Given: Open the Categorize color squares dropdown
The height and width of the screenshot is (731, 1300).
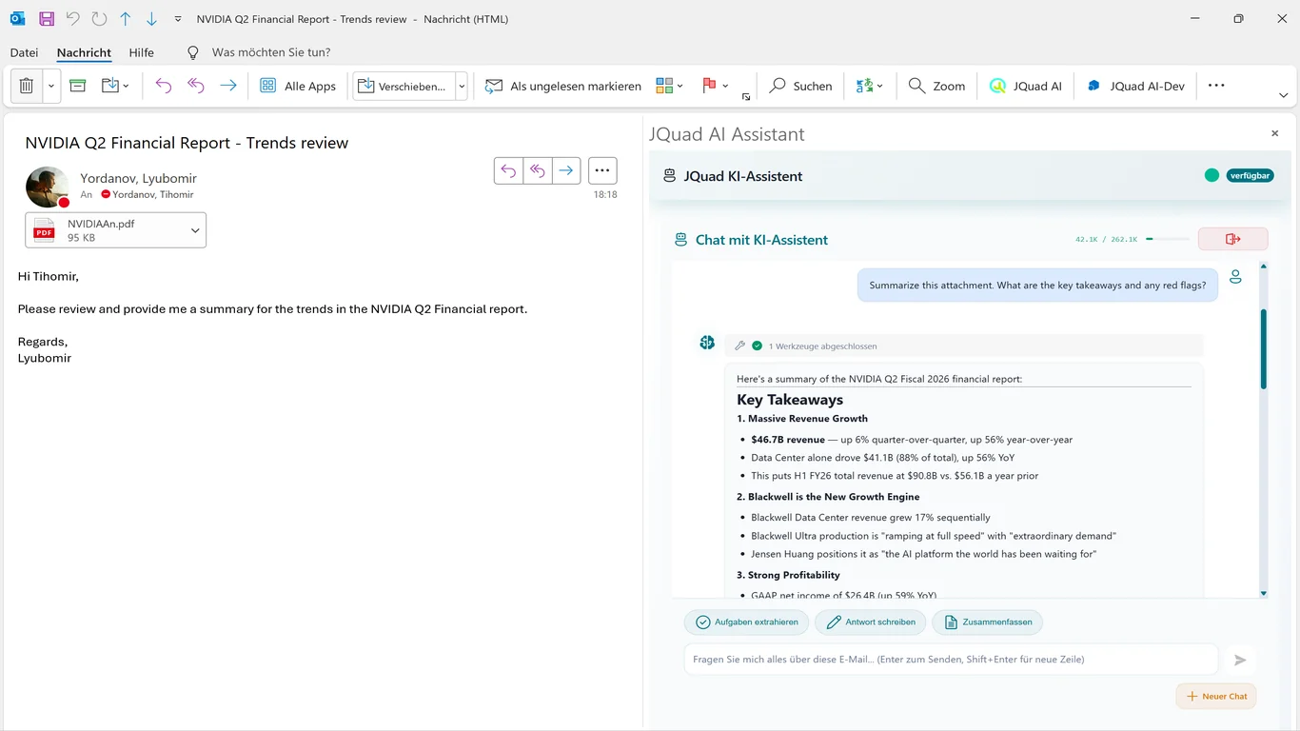Looking at the screenshot, I should tap(670, 86).
